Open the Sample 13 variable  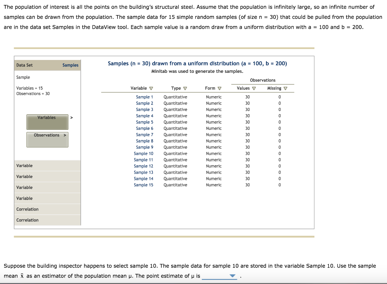click(x=143, y=172)
